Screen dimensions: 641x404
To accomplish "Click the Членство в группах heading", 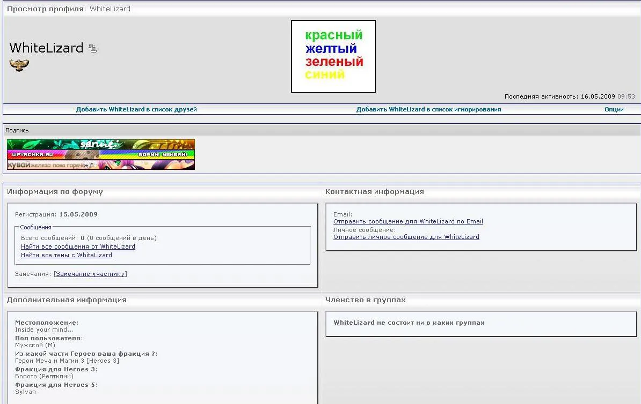I will click(x=366, y=300).
